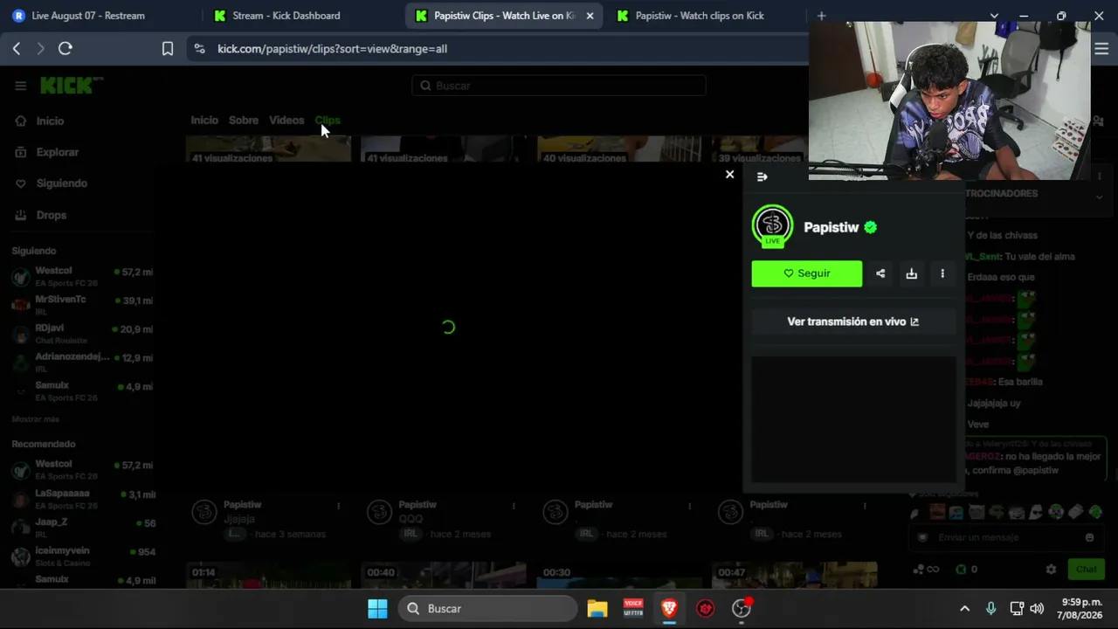This screenshot has width=1118, height=629.
Task: Open the volume tray icon
Action: tap(1037, 609)
